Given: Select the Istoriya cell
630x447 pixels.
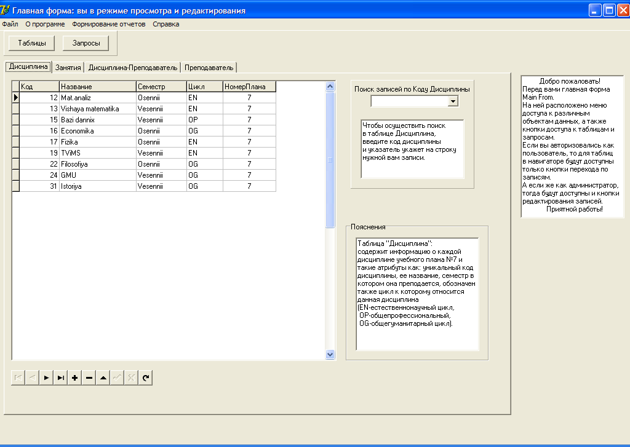Looking at the screenshot, I should [98, 186].
